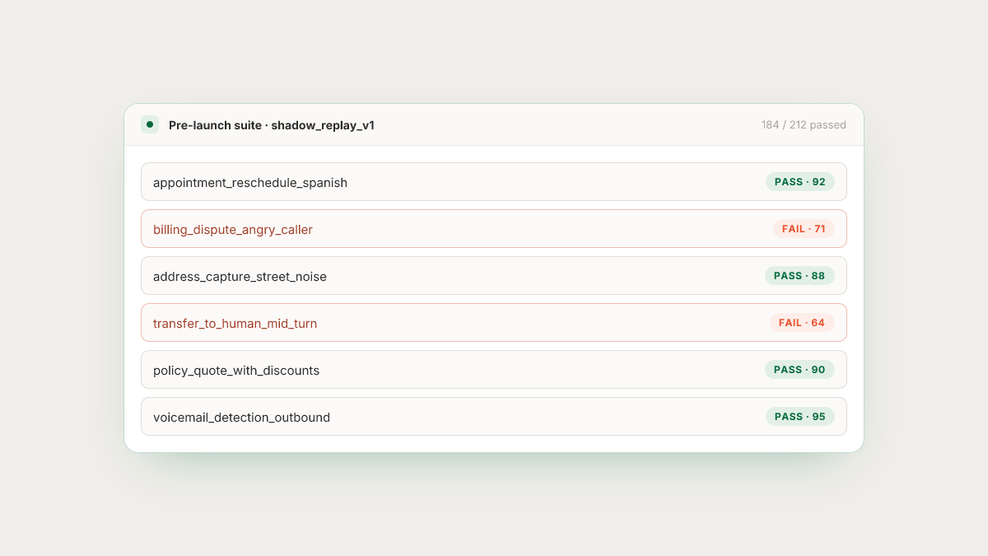Select the suite title "Pre-launch suite · shadow_replay_v1"
Image resolution: width=988 pixels, height=556 pixels.
click(x=272, y=125)
